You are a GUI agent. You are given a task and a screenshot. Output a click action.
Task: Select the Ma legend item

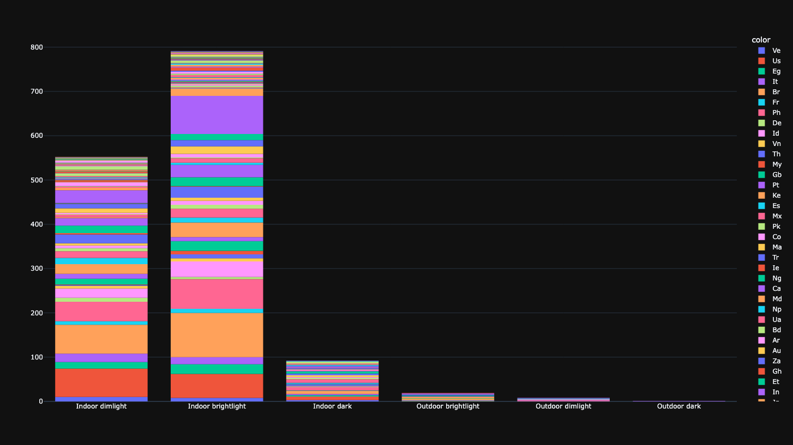click(x=770, y=247)
